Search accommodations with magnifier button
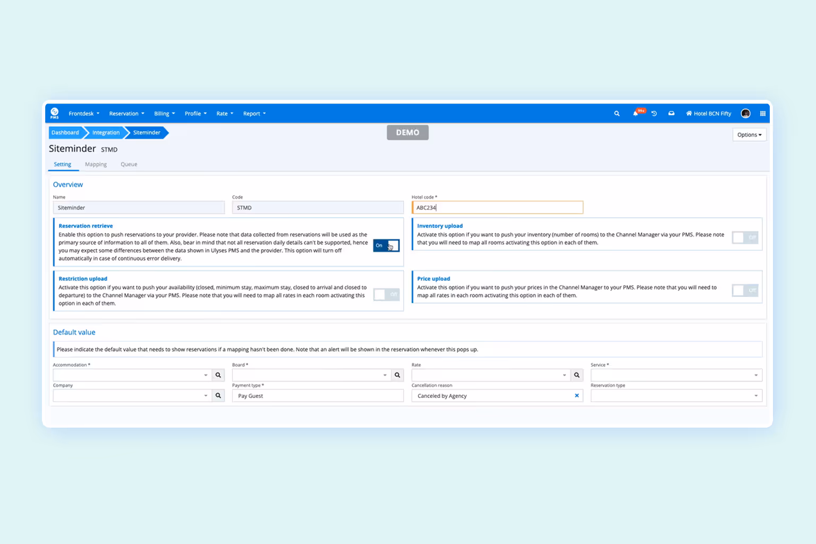The height and width of the screenshot is (544, 816). (x=218, y=375)
